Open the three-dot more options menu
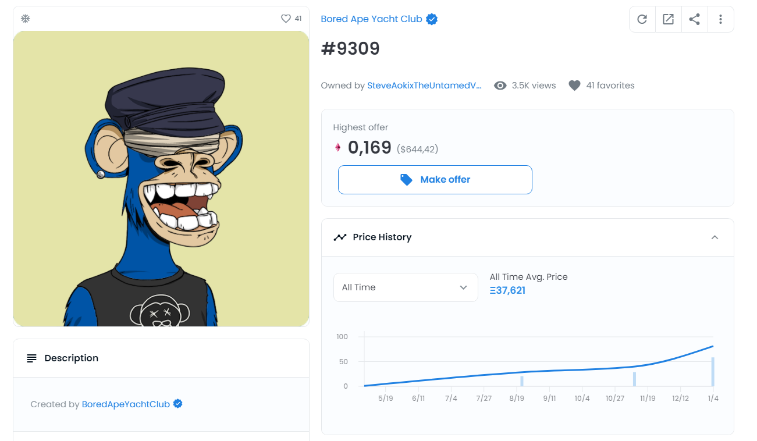757x441 pixels. pos(720,19)
